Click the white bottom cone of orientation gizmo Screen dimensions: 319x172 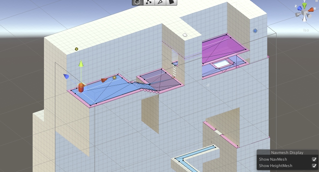(x=304, y=19)
